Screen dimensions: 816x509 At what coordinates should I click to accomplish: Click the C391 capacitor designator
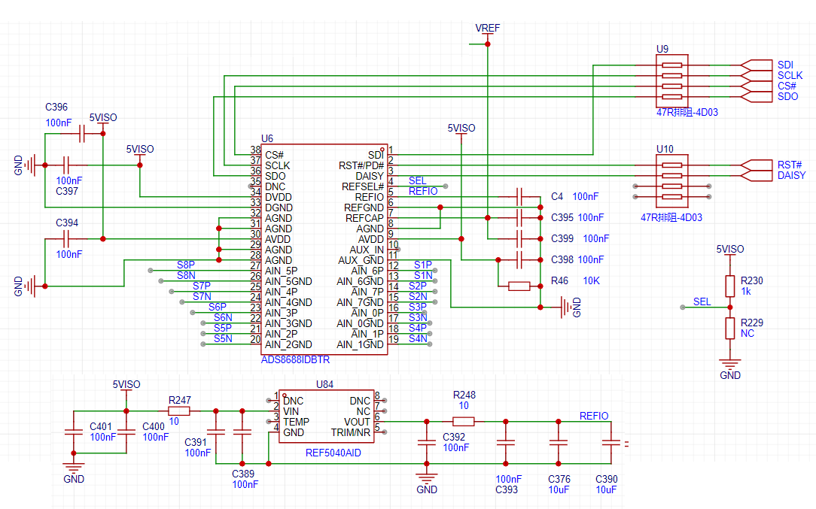point(196,442)
